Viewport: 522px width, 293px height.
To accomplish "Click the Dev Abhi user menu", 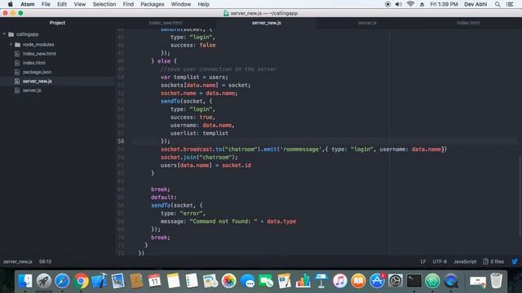I will (476, 4).
